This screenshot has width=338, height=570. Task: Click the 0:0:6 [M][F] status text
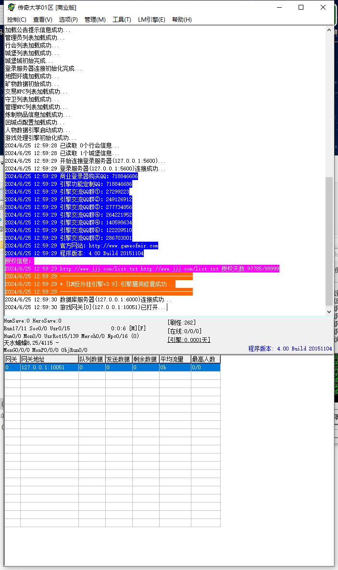pyautogui.click(x=128, y=328)
